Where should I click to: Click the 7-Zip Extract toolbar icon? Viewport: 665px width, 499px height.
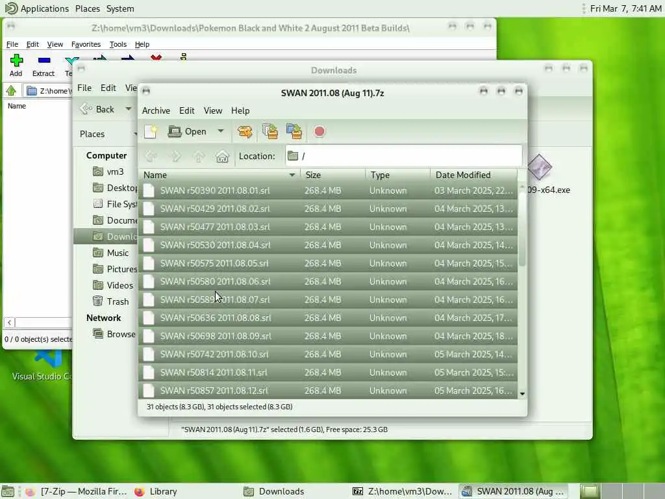click(x=44, y=66)
